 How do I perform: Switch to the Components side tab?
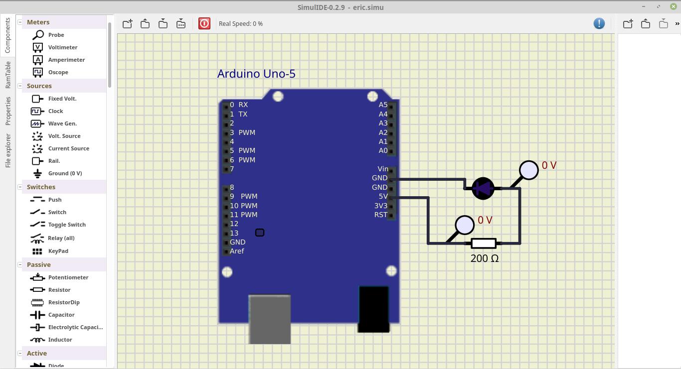[7, 35]
